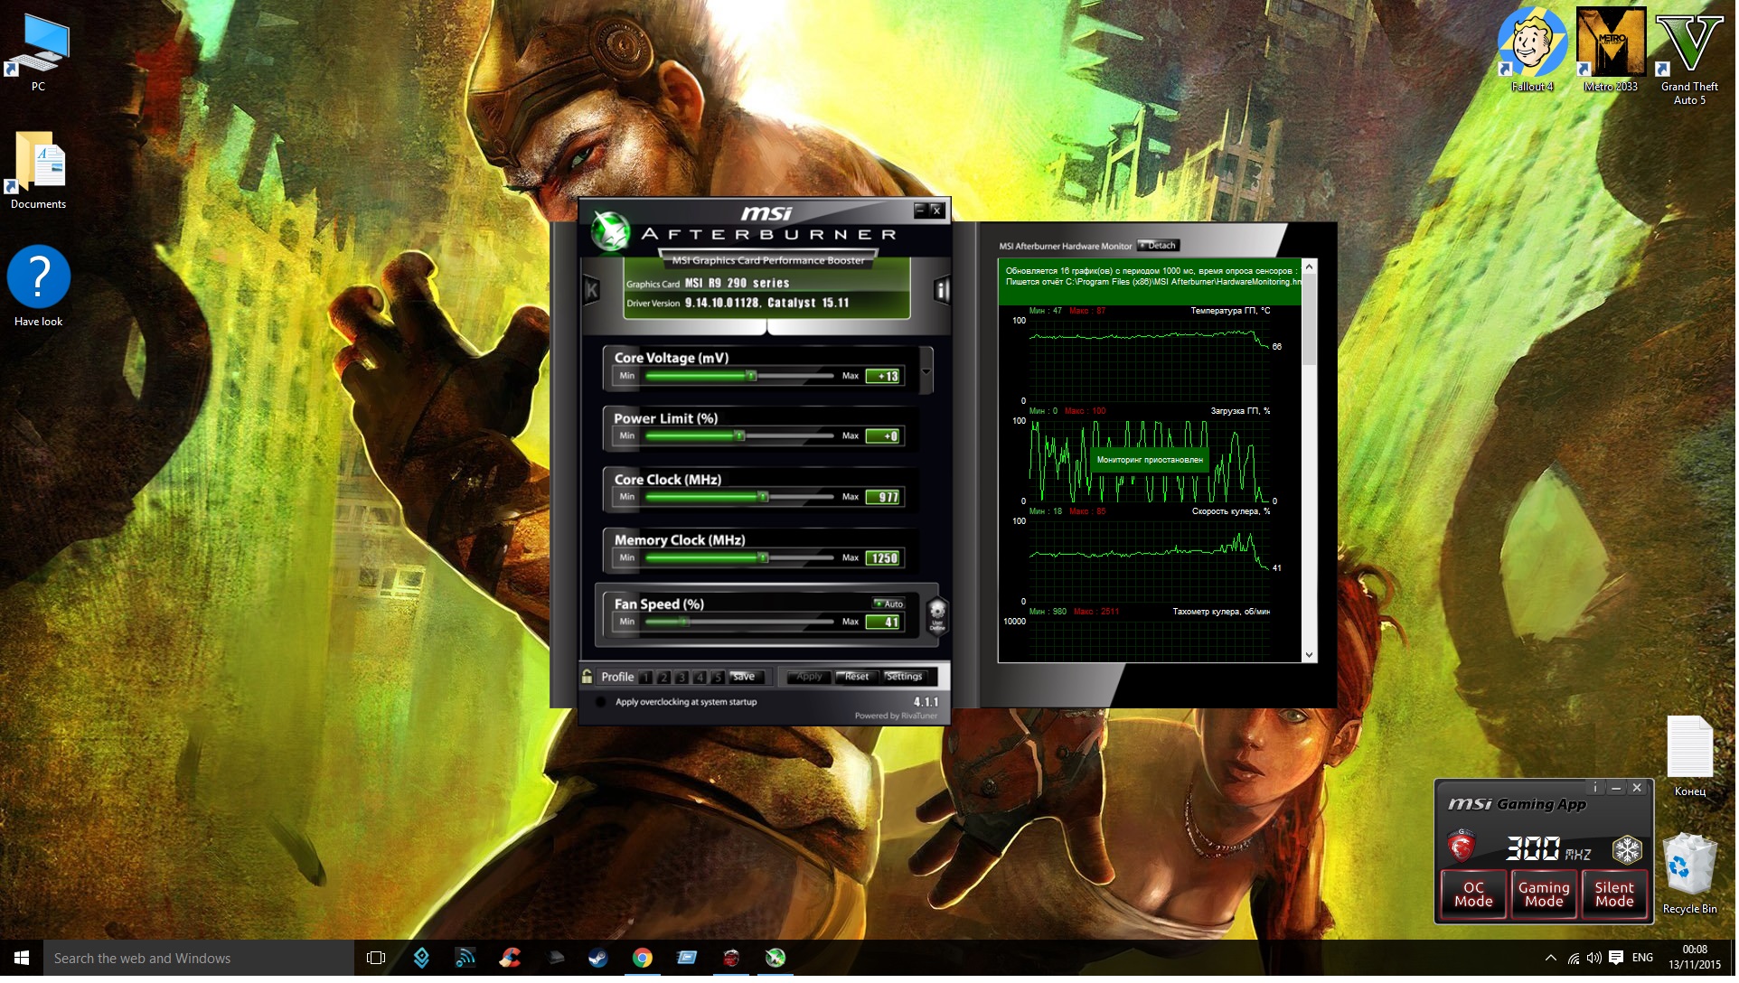The image size is (1739, 983).
Task: Click the Power Limit +0 value field
Action: 884,437
